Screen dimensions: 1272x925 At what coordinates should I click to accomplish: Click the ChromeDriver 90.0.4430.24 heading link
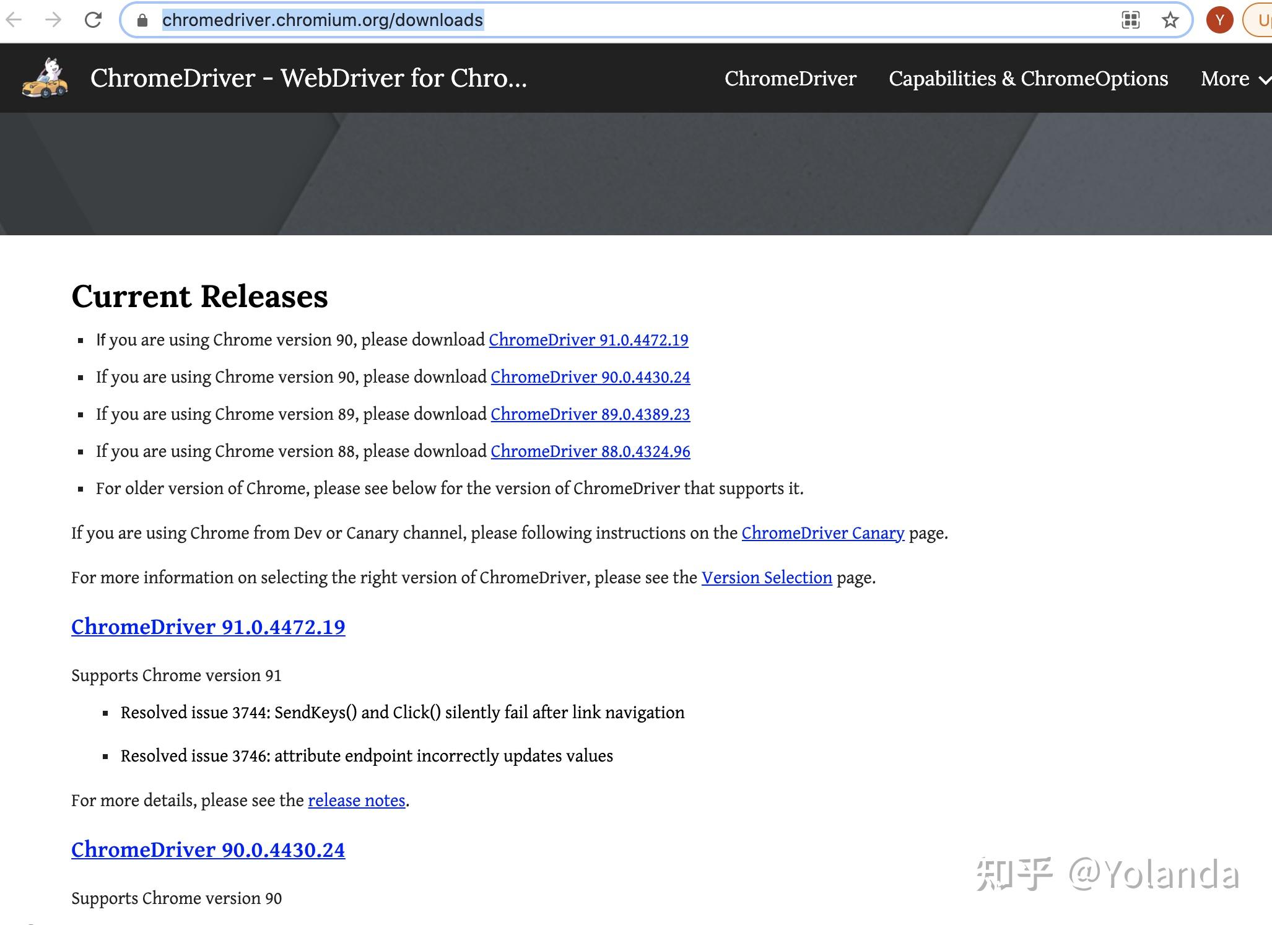pos(207,849)
